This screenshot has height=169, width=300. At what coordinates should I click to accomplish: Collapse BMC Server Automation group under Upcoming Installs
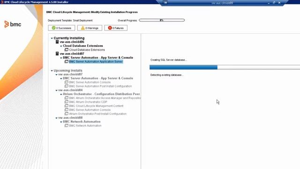point(61,78)
